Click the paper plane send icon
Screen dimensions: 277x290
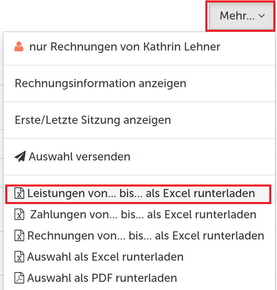[20, 156]
